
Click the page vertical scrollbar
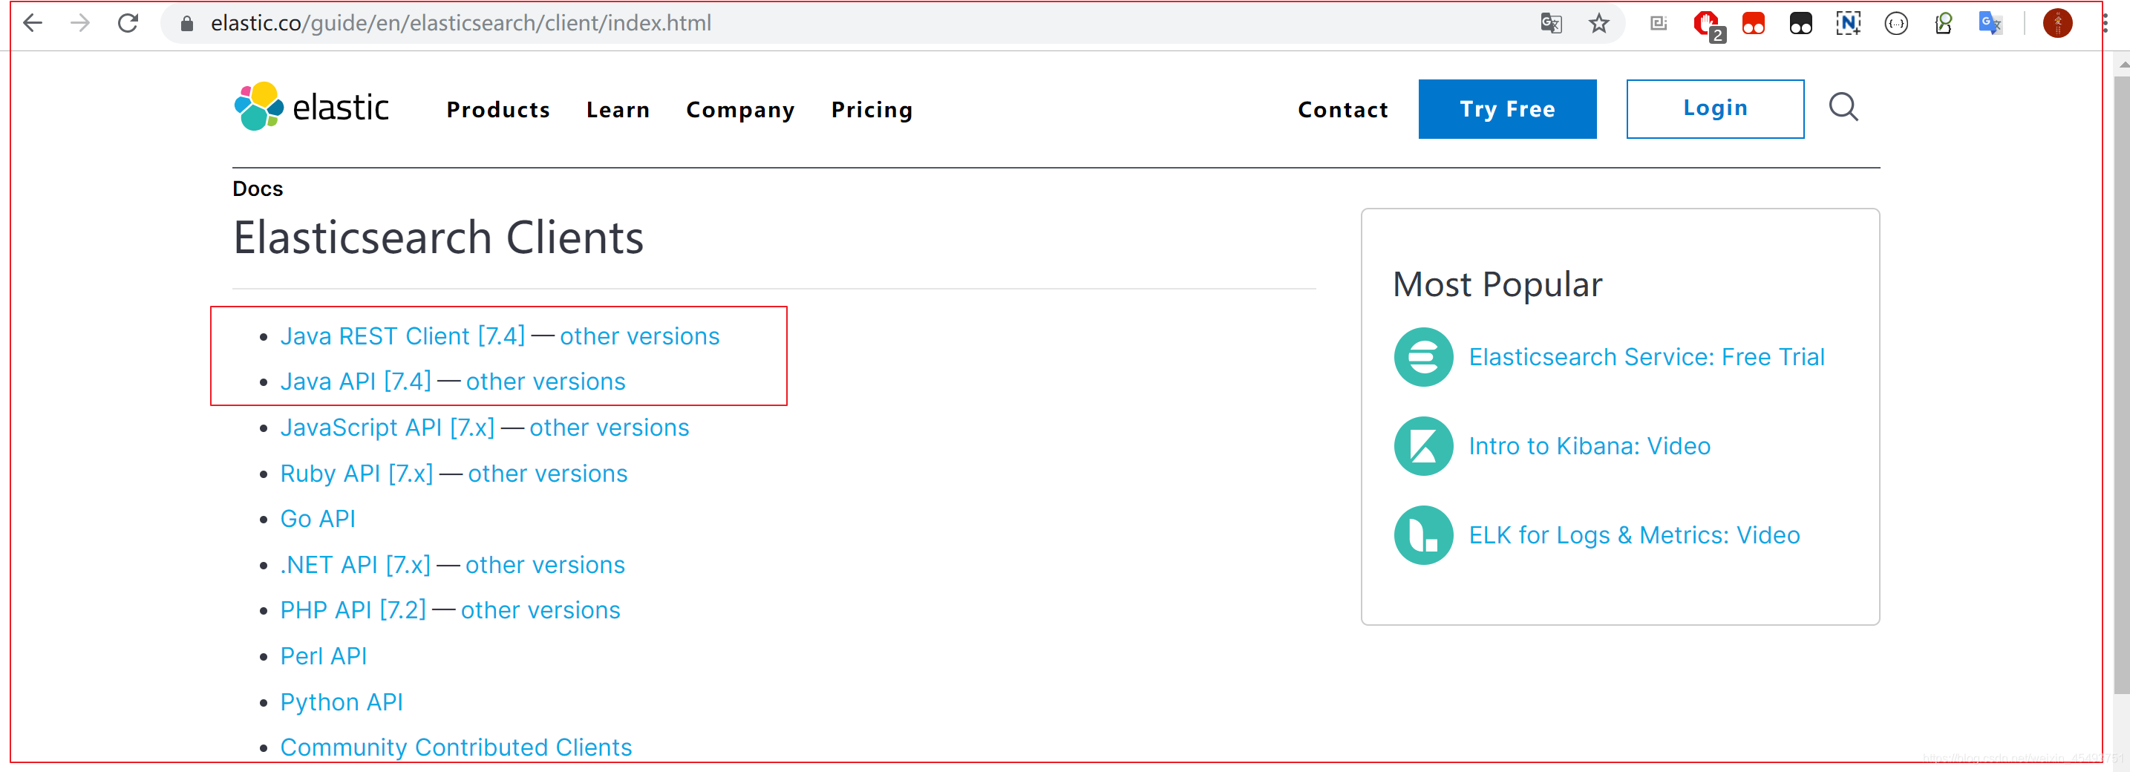pyautogui.click(x=2121, y=386)
